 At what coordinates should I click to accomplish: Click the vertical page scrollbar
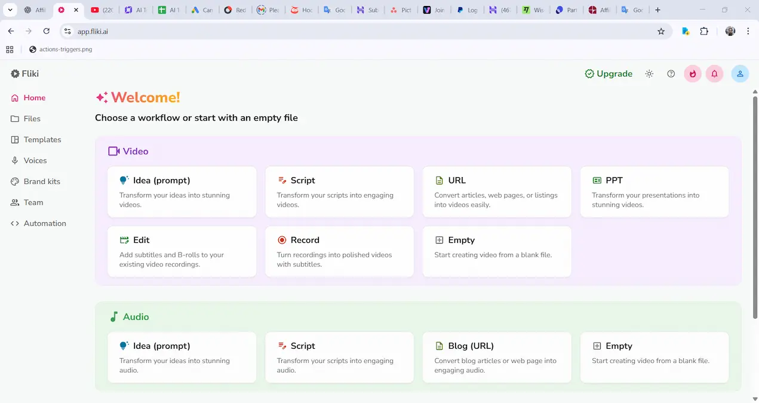755,239
